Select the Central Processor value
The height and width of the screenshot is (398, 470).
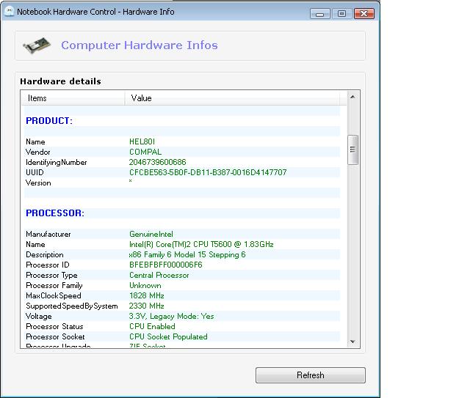(x=159, y=275)
